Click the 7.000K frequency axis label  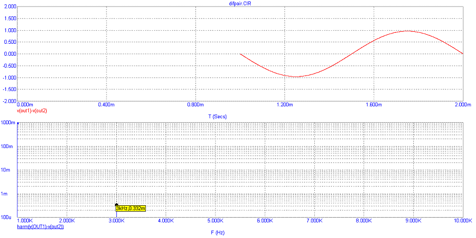pos(314,221)
